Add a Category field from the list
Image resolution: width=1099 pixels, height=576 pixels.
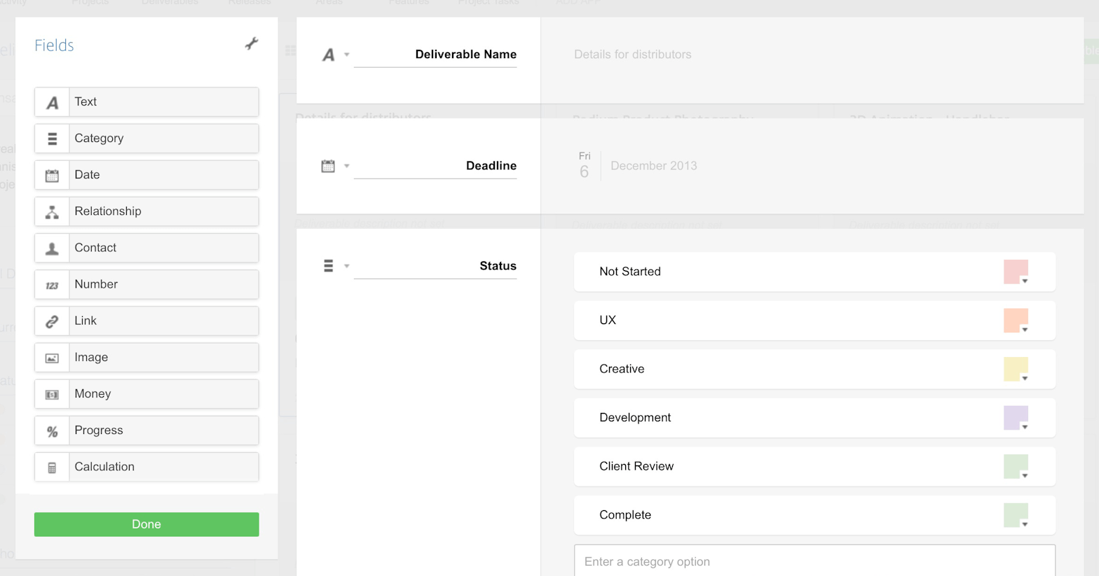click(x=146, y=139)
